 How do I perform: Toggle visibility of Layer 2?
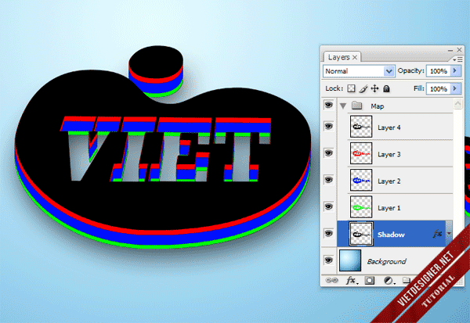tap(328, 180)
